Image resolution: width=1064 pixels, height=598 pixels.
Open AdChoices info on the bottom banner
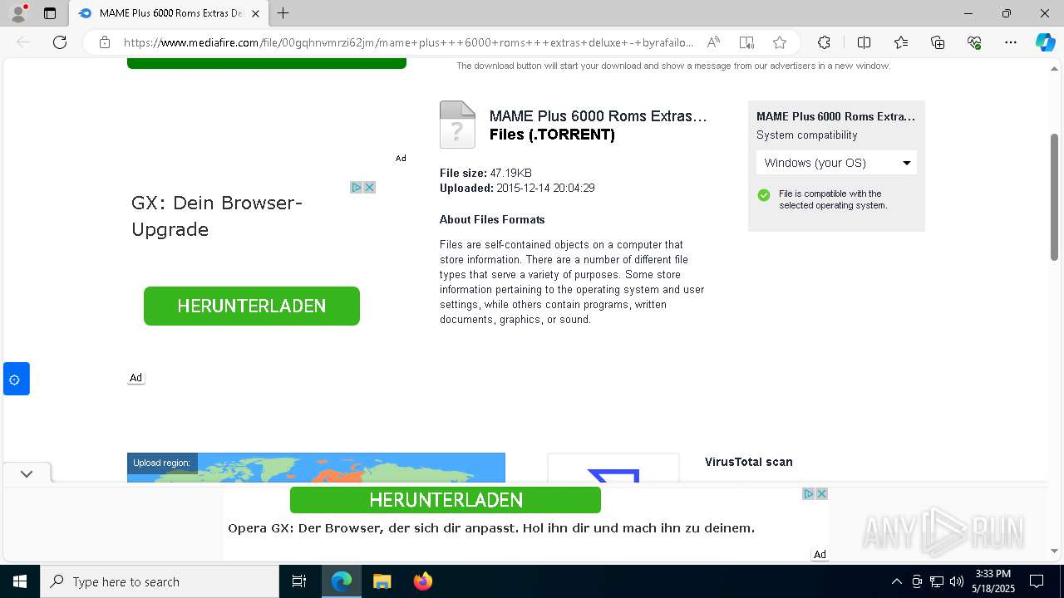pyautogui.click(x=808, y=493)
